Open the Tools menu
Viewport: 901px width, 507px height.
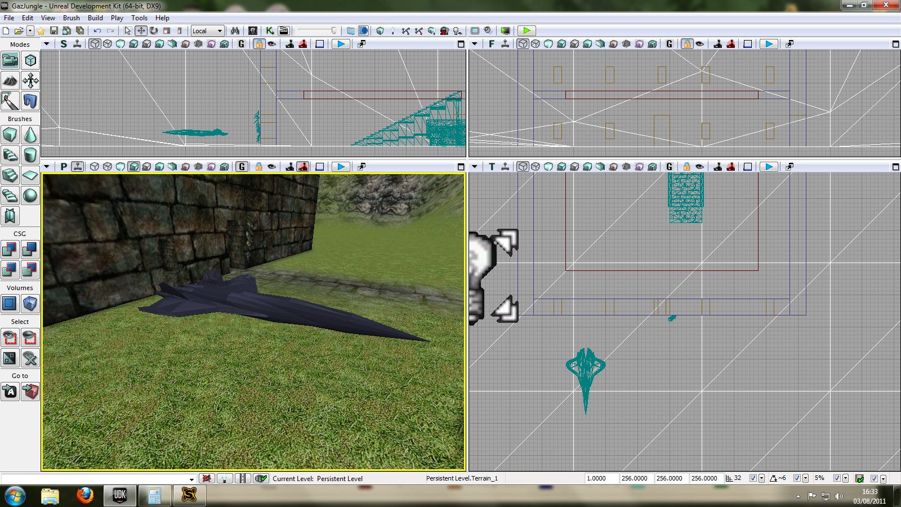139,18
